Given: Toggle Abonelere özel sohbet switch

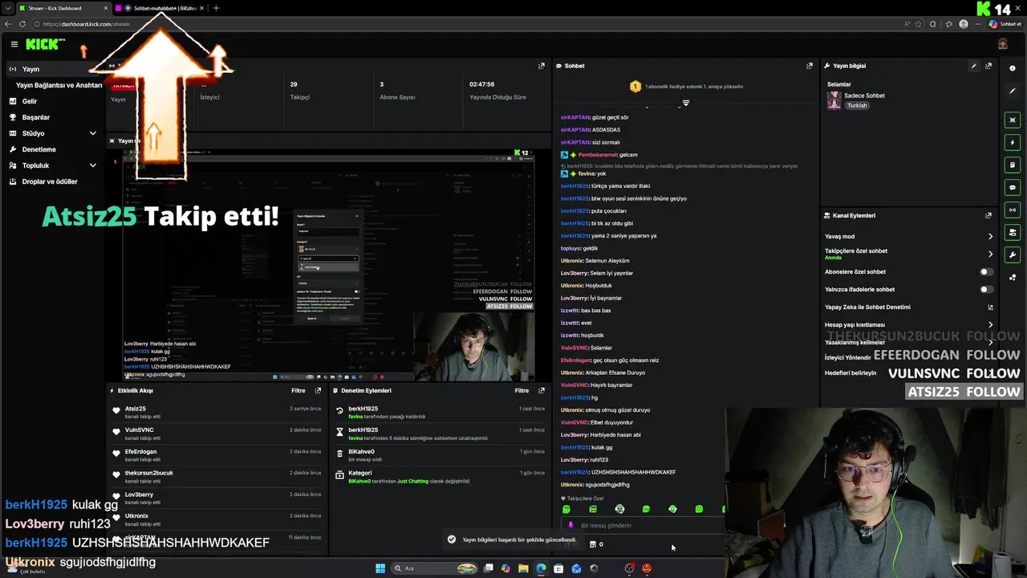Looking at the screenshot, I should (986, 271).
